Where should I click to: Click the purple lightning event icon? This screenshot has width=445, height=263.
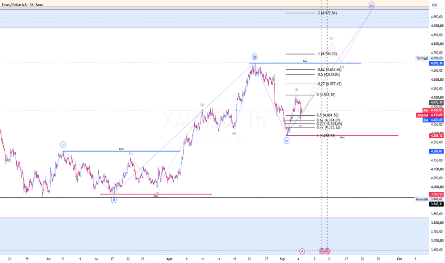pos(302,252)
